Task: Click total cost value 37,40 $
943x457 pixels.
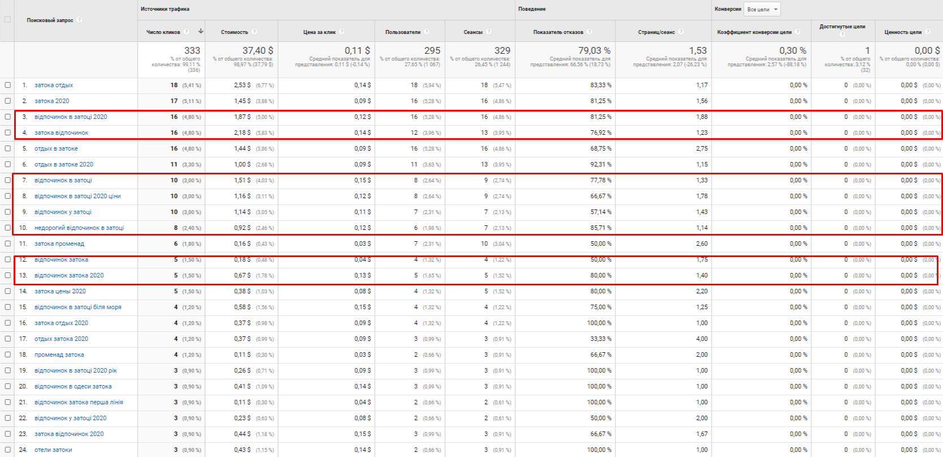Action: pos(258,50)
